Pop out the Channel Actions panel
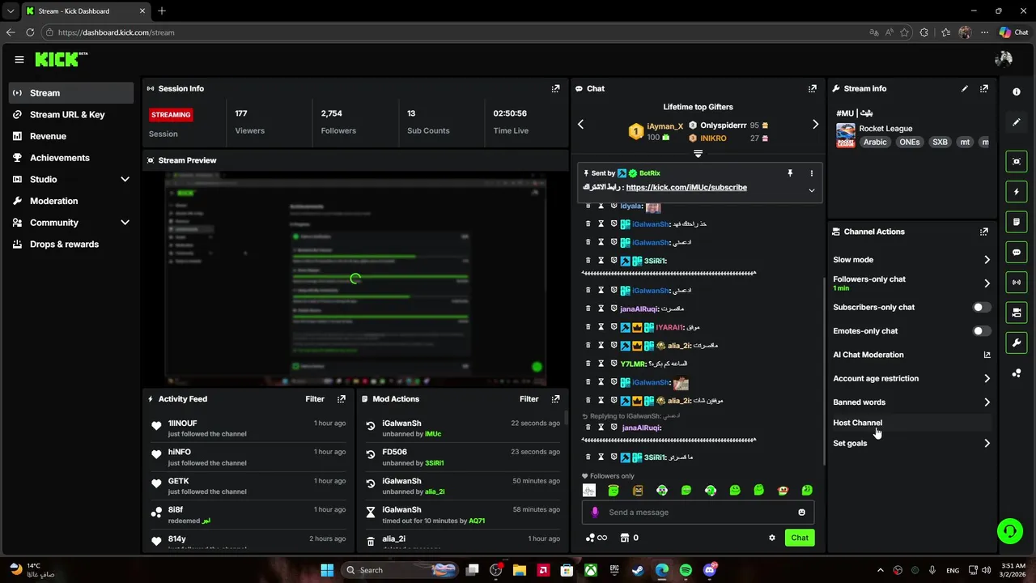 (983, 232)
